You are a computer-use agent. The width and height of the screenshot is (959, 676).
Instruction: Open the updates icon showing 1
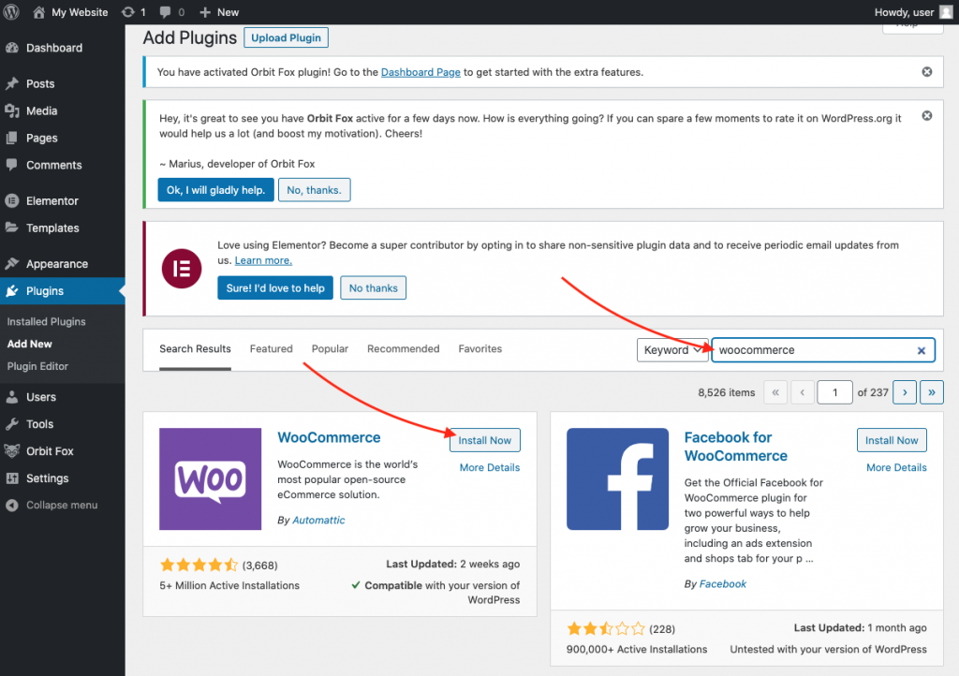click(127, 12)
